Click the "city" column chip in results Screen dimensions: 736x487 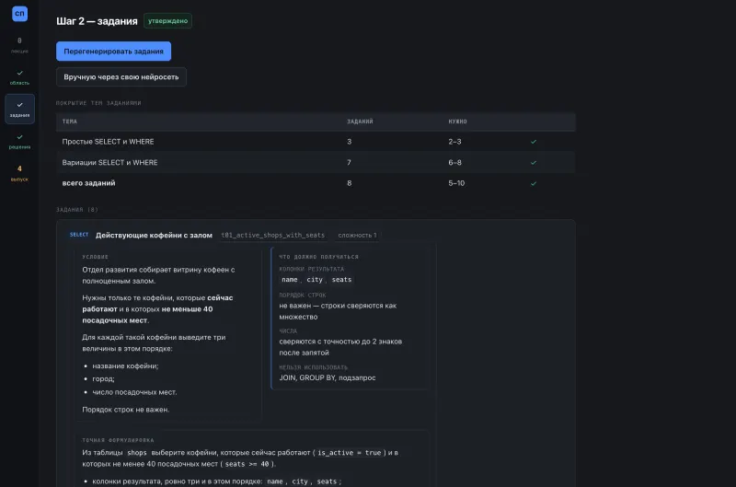coord(315,280)
